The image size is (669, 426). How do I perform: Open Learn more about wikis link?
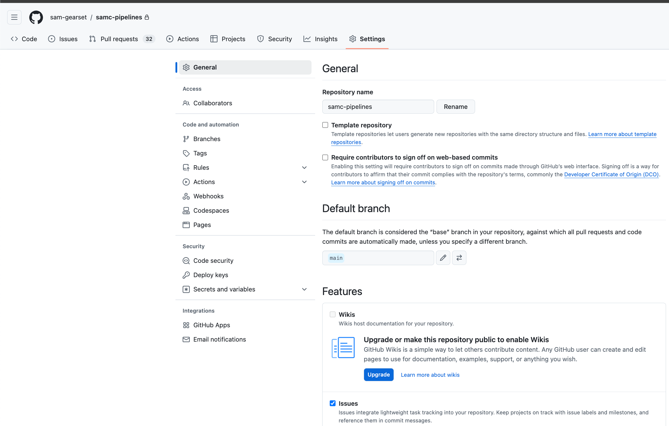[430, 375]
